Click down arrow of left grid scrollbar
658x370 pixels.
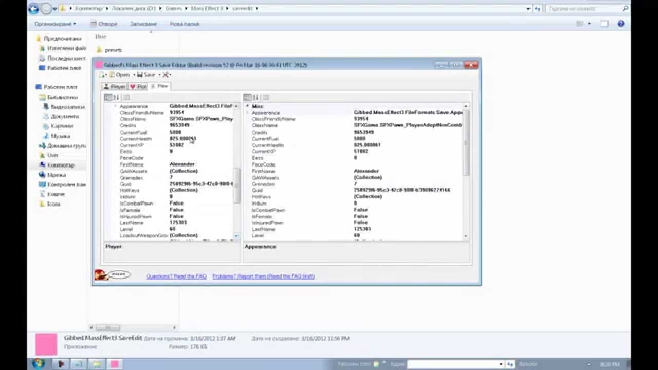pos(237,236)
